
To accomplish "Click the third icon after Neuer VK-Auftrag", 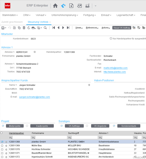I will [x=144, y=28].
